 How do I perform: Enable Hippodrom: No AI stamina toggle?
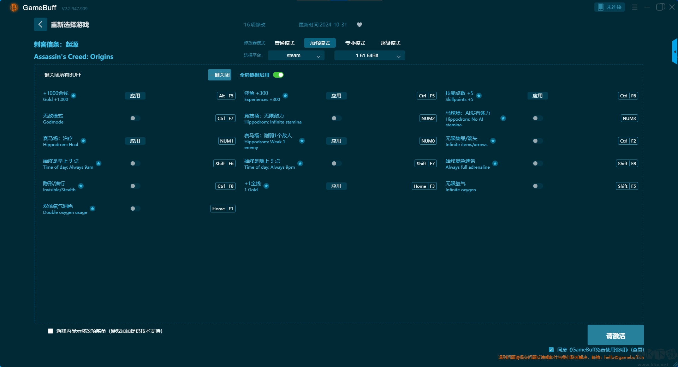click(537, 118)
